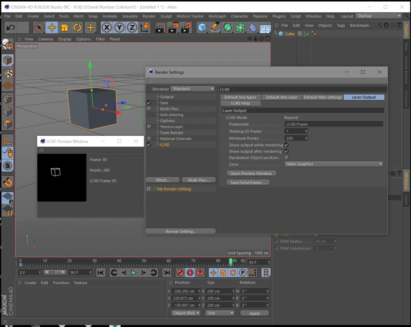Toggle the Save checkbox in Render Settings
The image size is (411, 327).
click(x=149, y=103)
